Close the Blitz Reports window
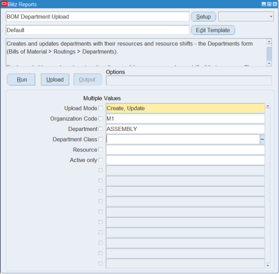The image size is (279, 274). (x=275, y=4)
